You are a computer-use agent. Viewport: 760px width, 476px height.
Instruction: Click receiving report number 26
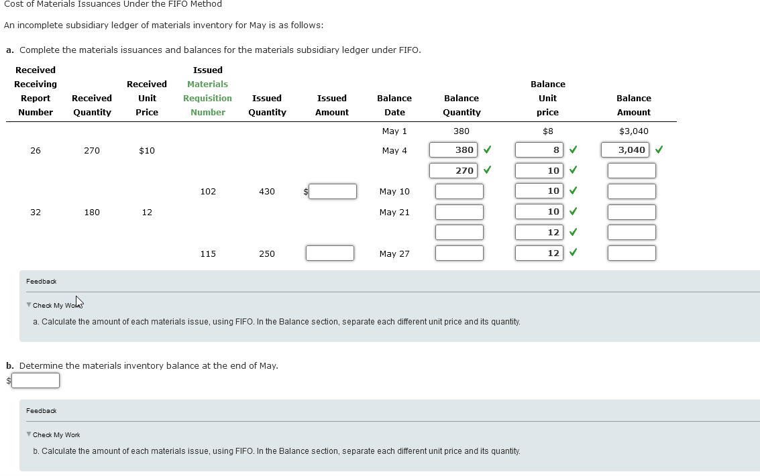point(36,151)
